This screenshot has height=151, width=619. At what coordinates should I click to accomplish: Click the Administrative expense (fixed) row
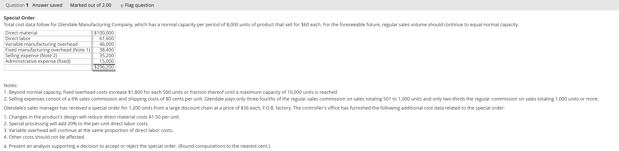(38, 61)
